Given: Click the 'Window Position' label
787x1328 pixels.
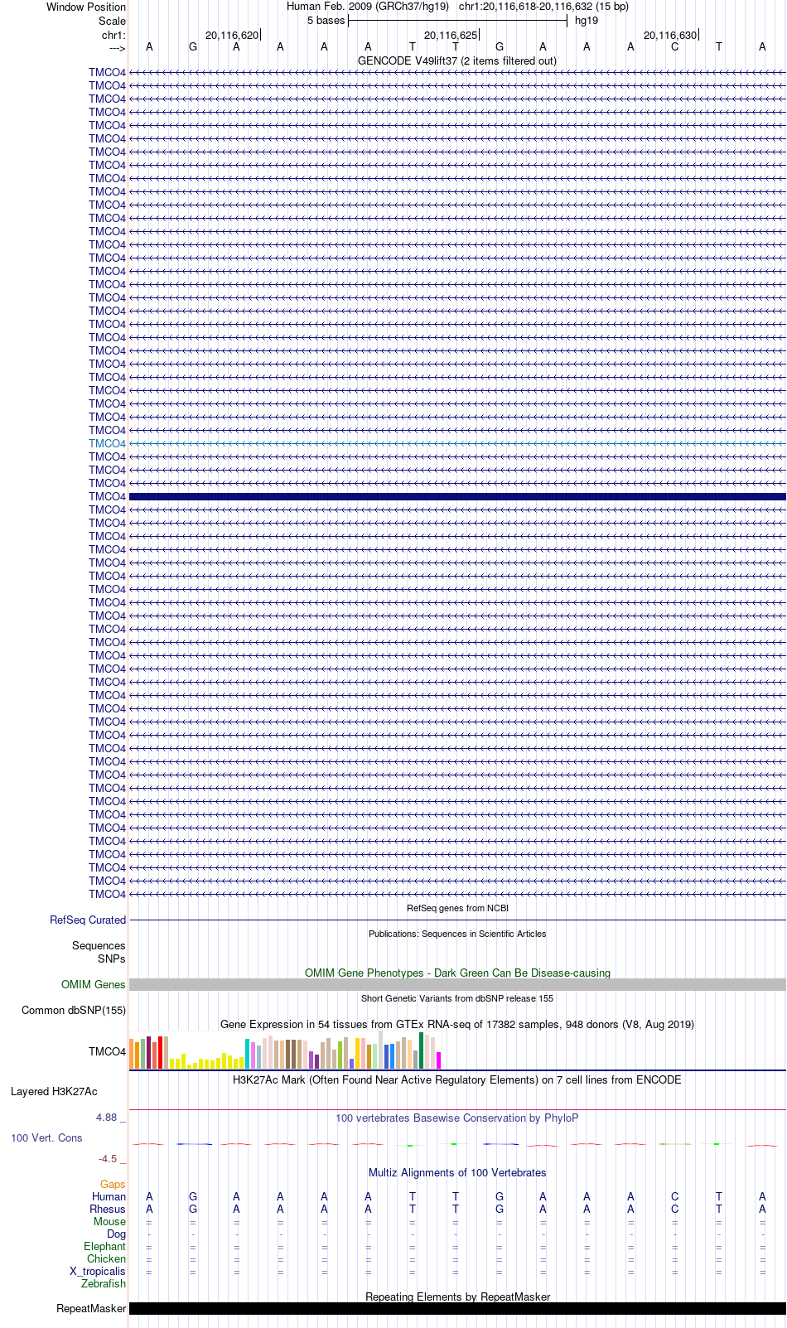Looking at the screenshot, I should [86, 7].
